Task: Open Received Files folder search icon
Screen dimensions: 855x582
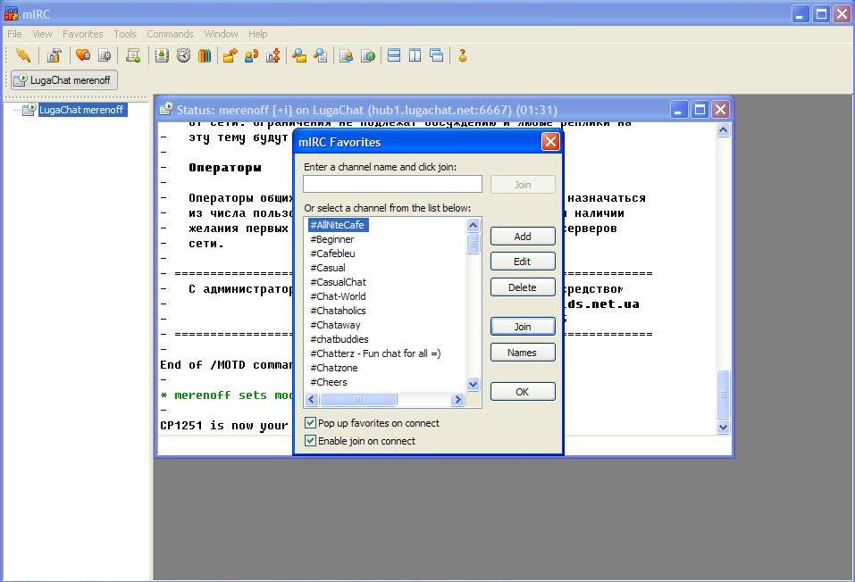Action: (x=298, y=55)
